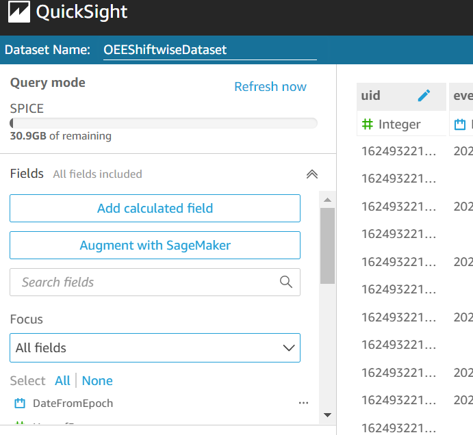Open the three-dots menu for DateFromEpoch
473x435 pixels.
tap(303, 403)
